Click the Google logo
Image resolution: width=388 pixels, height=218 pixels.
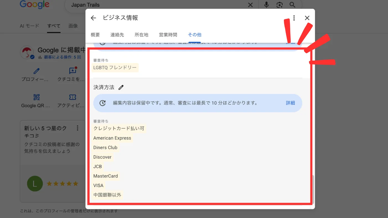coord(35,4)
